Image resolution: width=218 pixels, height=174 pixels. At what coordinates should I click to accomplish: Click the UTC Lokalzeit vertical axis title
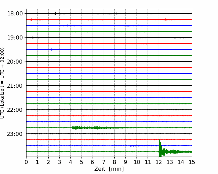point(2,83)
